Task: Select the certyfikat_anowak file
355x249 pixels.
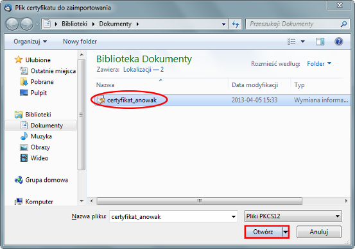Action: (x=132, y=100)
